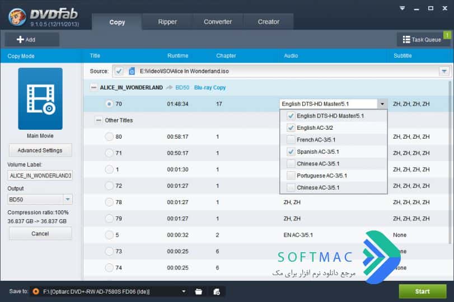Select title 74 radio button

(109, 267)
